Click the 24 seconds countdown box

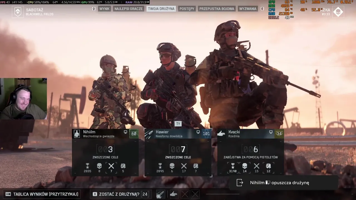(145, 194)
